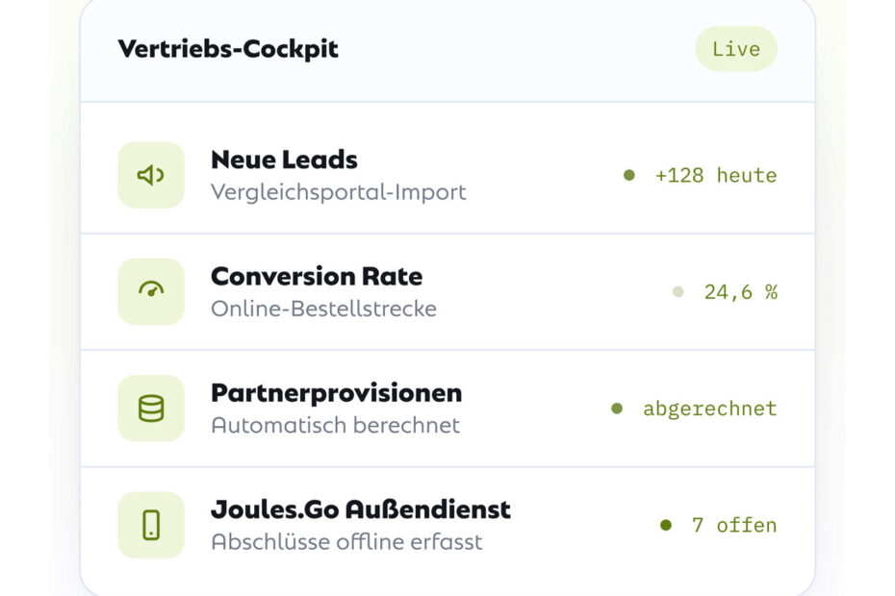895x596 pixels.
Task: Click the +128 heute value
Action: (x=716, y=175)
